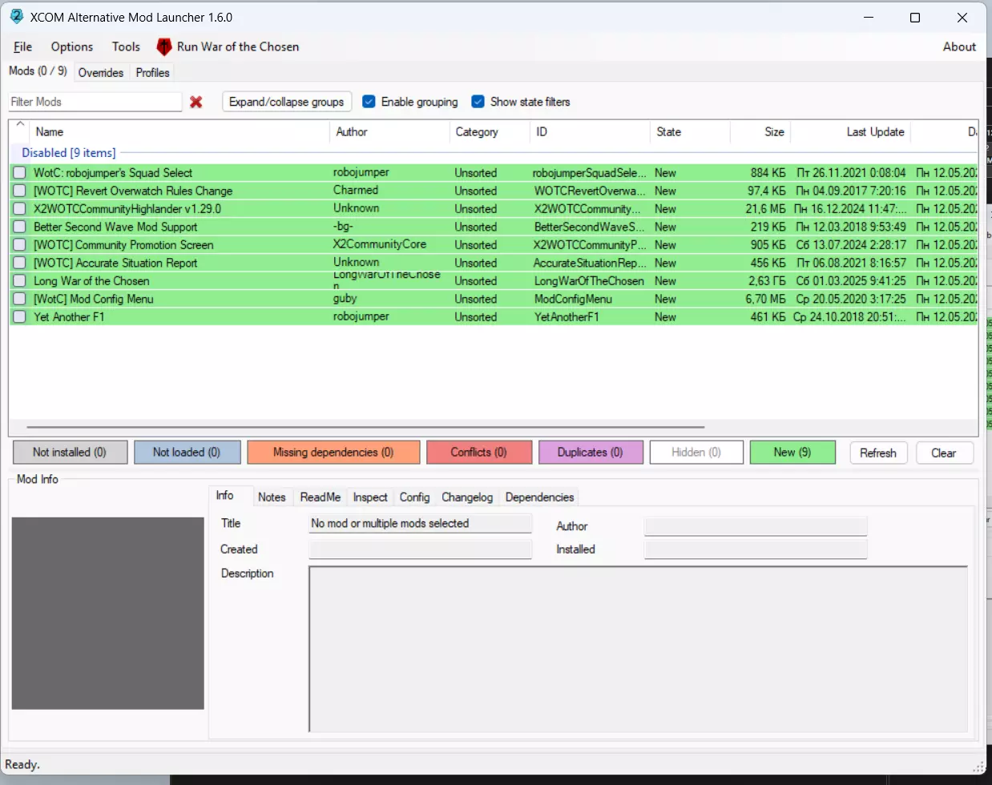The width and height of the screenshot is (992, 785).
Task: Enable the Long War of the Chosen mod
Action: coord(19,281)
